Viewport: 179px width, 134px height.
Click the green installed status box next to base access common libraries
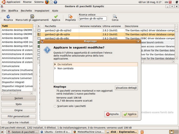39,46
